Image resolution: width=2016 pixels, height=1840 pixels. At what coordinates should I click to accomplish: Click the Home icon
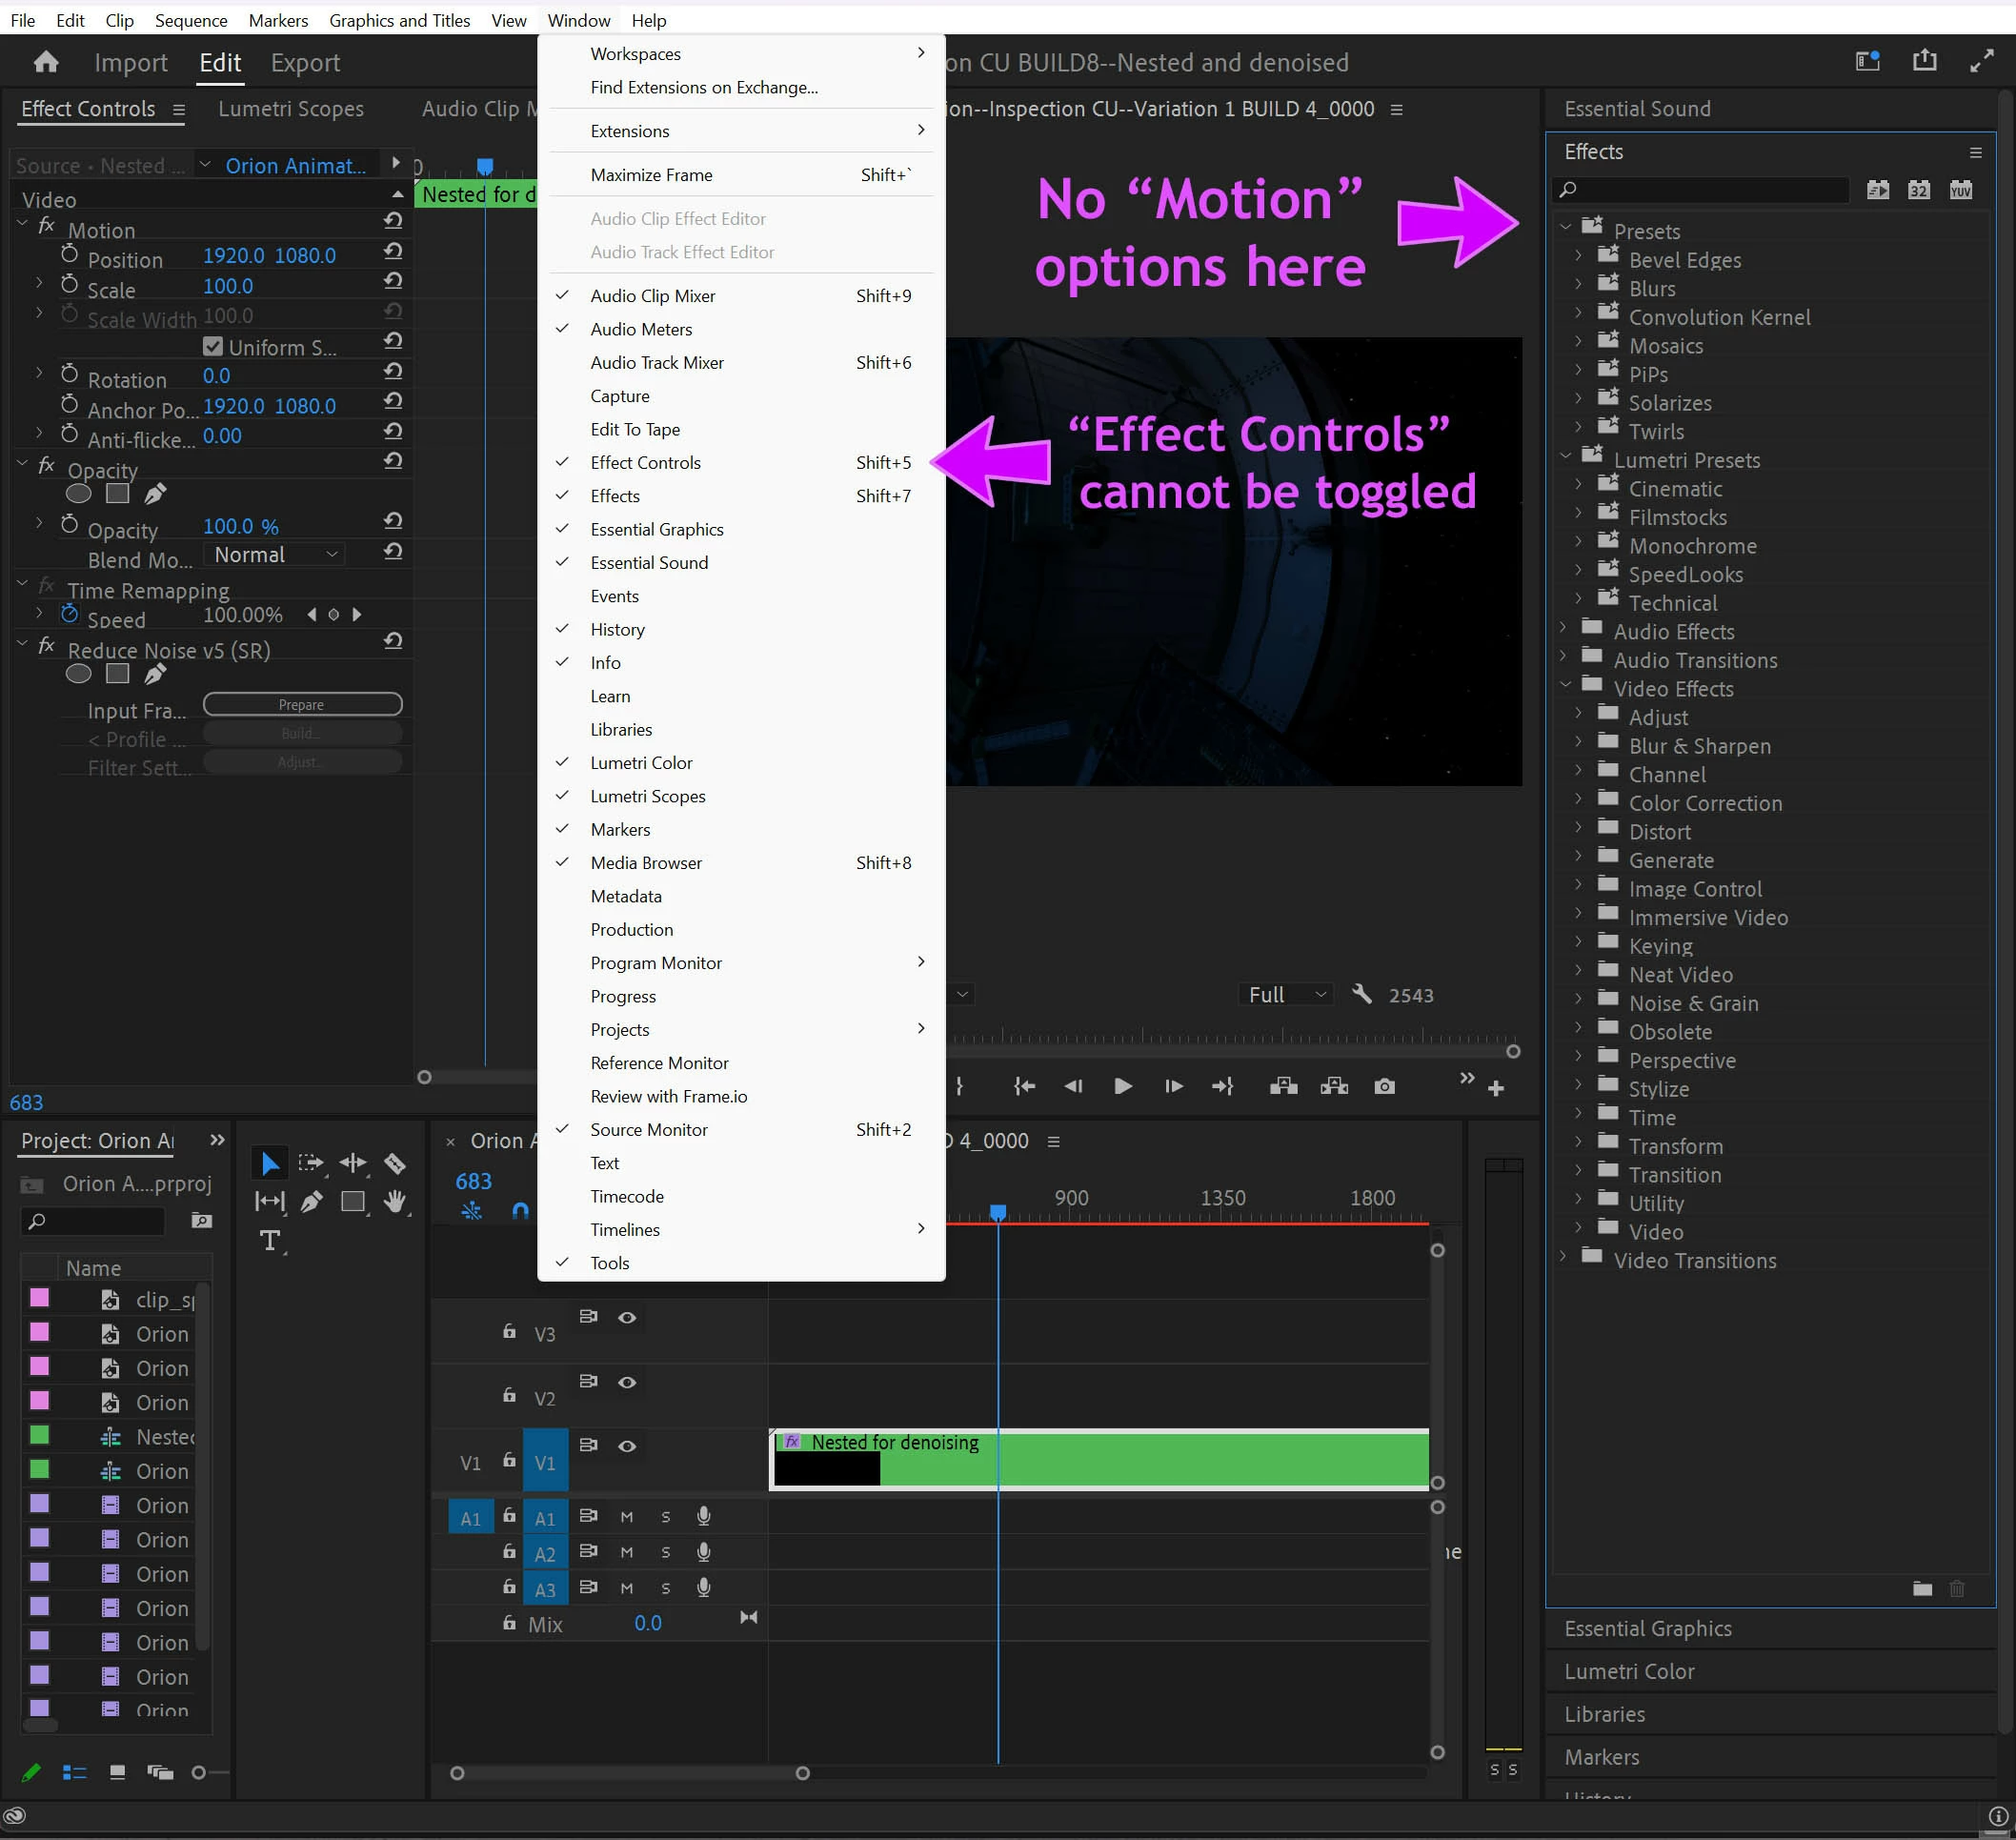click(46, 62)
